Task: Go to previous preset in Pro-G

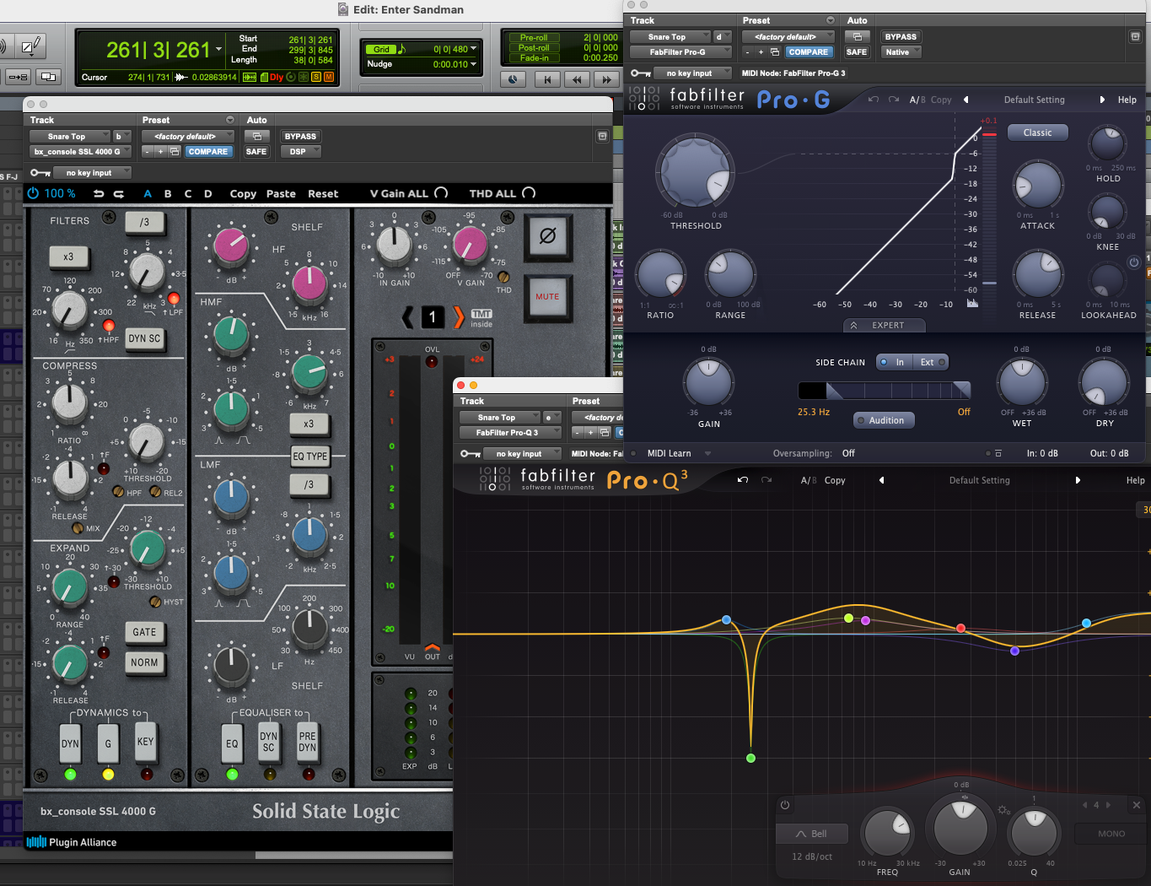Action: tap(966, 100)
